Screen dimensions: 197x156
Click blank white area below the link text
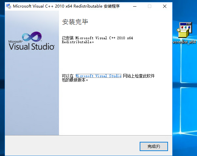coord(115,108)
